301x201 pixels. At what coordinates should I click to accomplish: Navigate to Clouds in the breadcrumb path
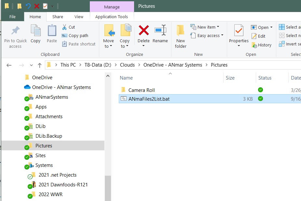click(127, 65)
